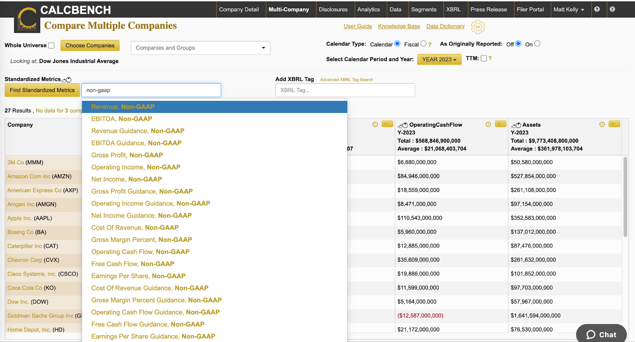Choose Gross Margin Percent, Non-GAAP suggestion
Image resolution: width=635 pixels, height=342 pixels.
point(214,240)
